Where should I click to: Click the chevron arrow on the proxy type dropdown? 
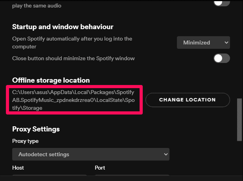coord(166,154)
